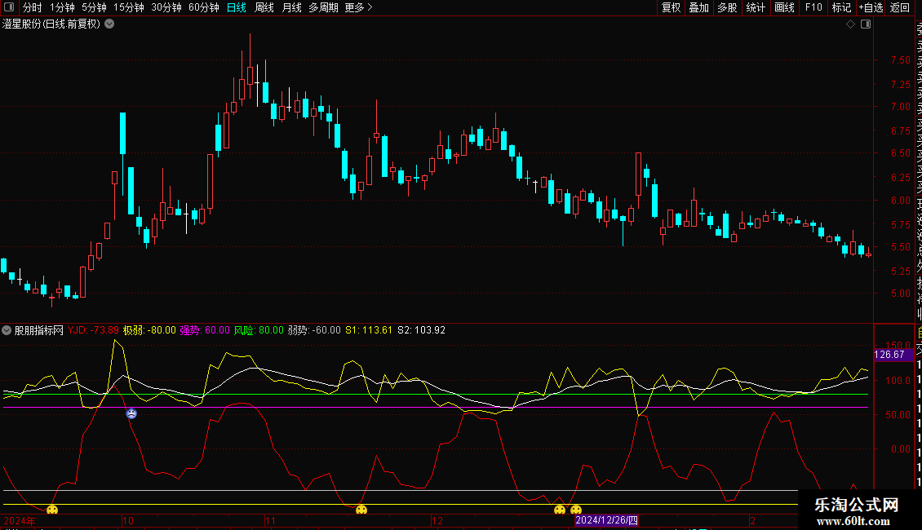The image size is (922, 530).
Task: Click the 126.67 value label on axis
Action: [x=889, y=355]
